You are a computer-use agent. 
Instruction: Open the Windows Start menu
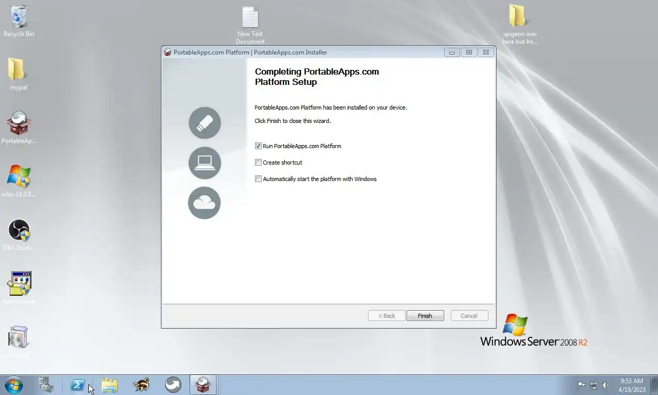click(14, 385)
